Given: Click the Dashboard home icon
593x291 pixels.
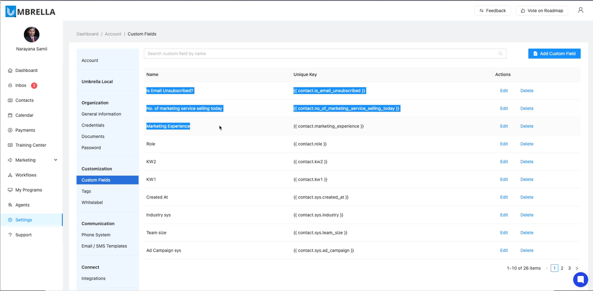Looking at the screenshot, I should [x=10, y=71].
